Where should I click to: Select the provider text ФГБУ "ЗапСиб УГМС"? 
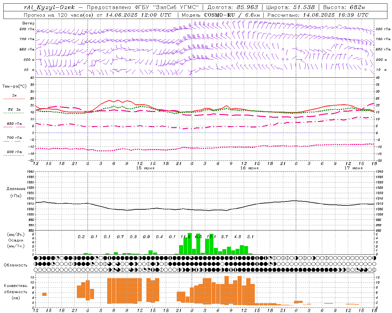167,7
